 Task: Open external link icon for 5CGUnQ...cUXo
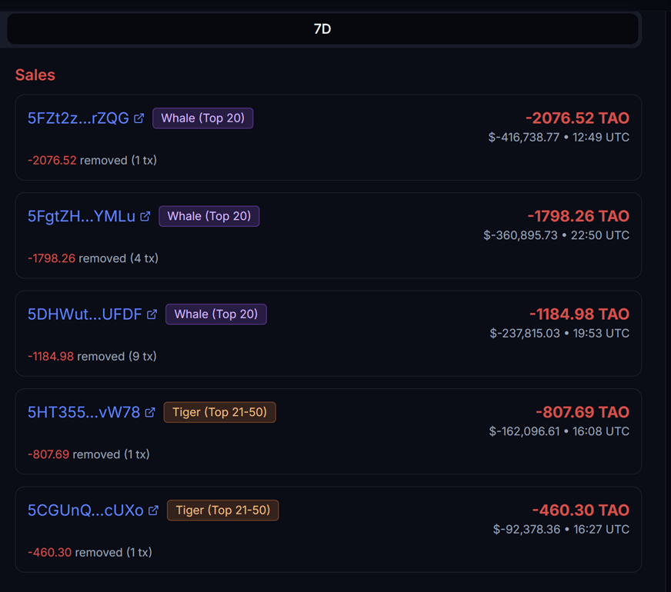pyautogui.click(x=153, y=511)
